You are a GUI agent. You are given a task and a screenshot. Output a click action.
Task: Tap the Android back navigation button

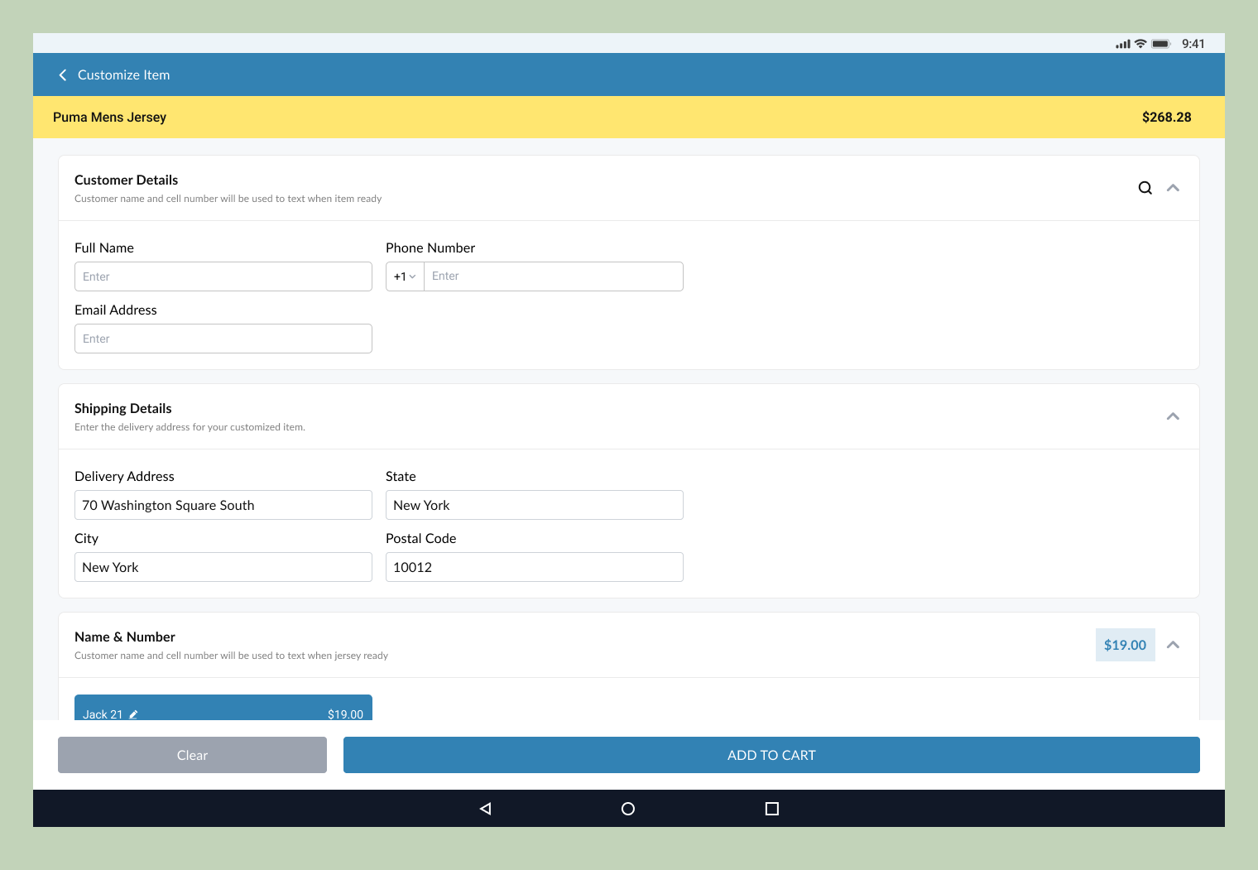click(x=486, y=809)
